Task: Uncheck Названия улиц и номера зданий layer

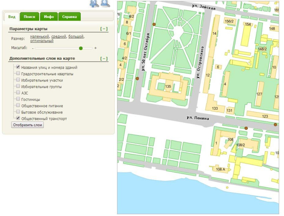Action: (x=18, y=67)
